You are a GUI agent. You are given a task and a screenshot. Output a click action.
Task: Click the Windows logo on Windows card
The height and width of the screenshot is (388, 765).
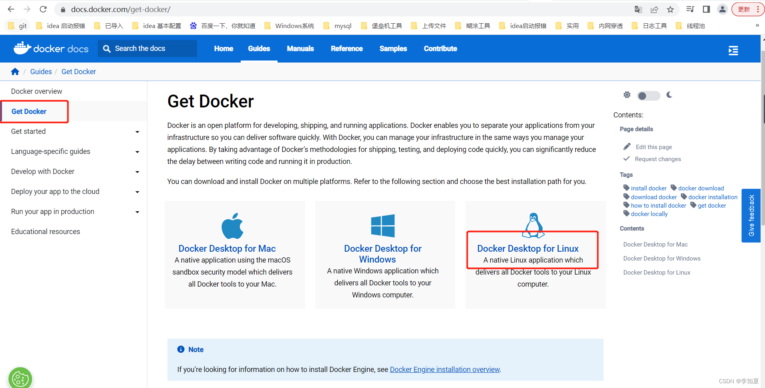383,226
